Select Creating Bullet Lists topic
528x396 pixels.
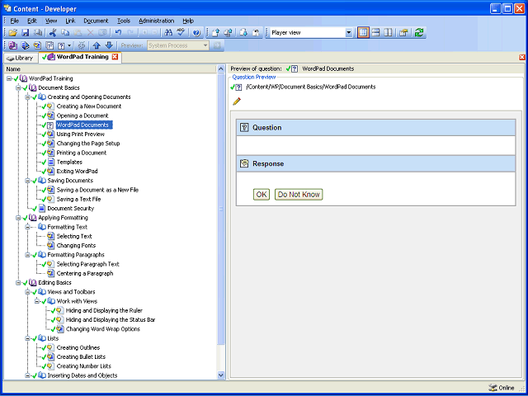(x=81, y=357)
